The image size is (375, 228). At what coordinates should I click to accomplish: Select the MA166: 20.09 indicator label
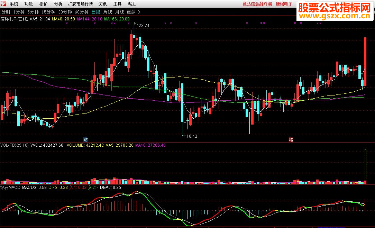(x=117, y=19)
